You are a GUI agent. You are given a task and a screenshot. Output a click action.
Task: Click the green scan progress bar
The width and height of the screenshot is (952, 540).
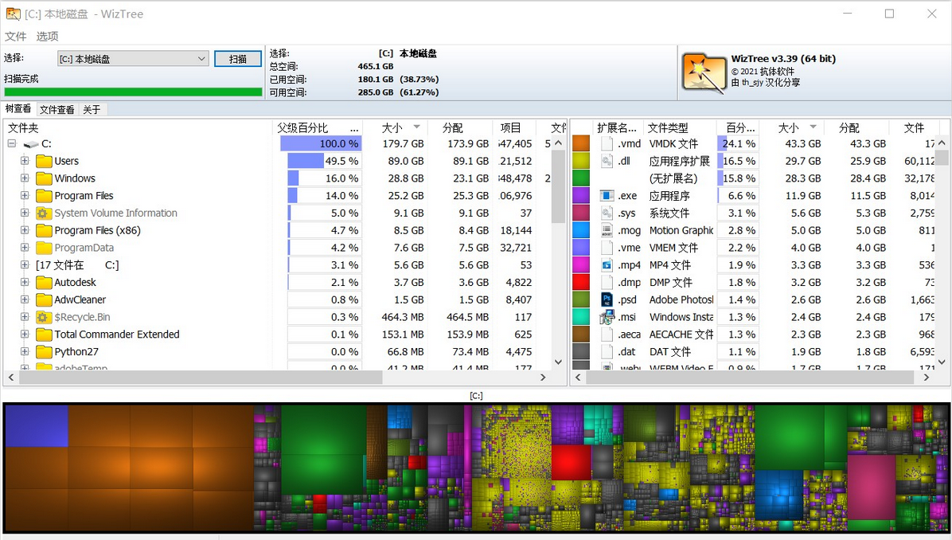[133, 92]
